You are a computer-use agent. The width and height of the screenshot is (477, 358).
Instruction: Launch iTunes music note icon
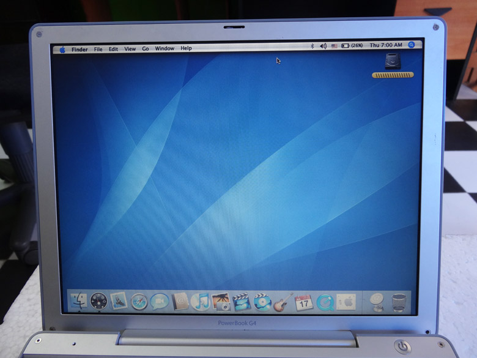200,302
